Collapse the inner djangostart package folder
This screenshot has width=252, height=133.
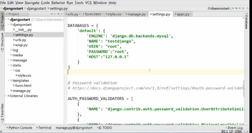pos(8,25)
